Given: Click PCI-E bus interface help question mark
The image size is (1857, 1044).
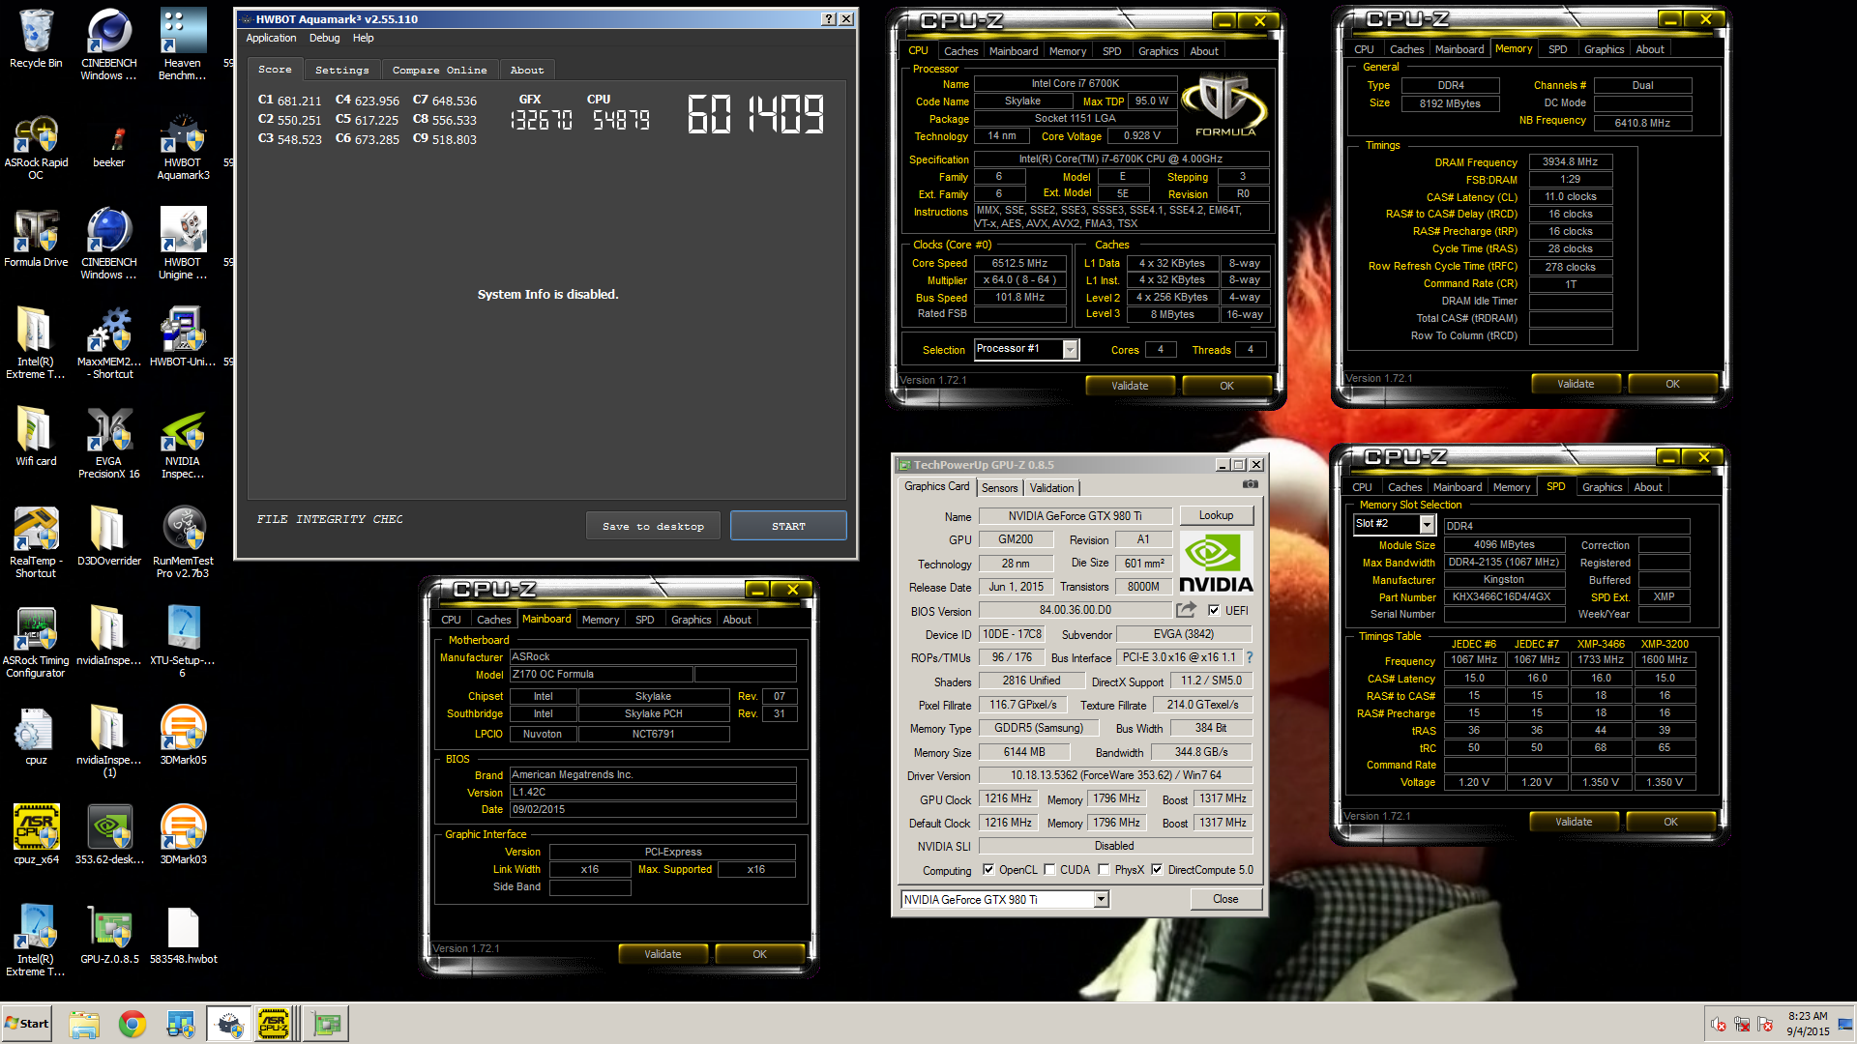Looking at the screenshot, I should point(1250,658).
